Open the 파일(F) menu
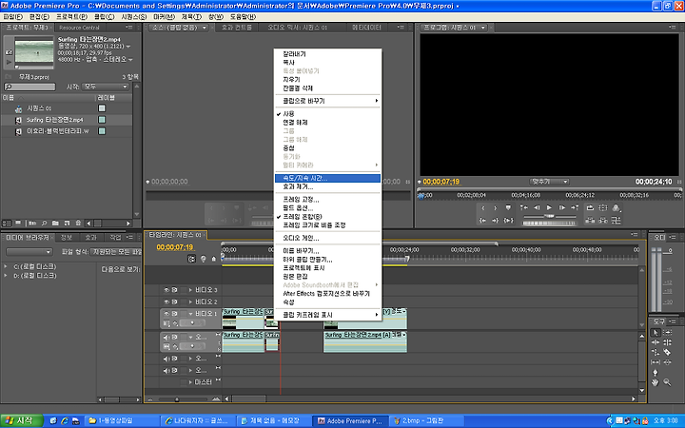Image resolution: width=685 pixels, height=428 pixels. 12,16
